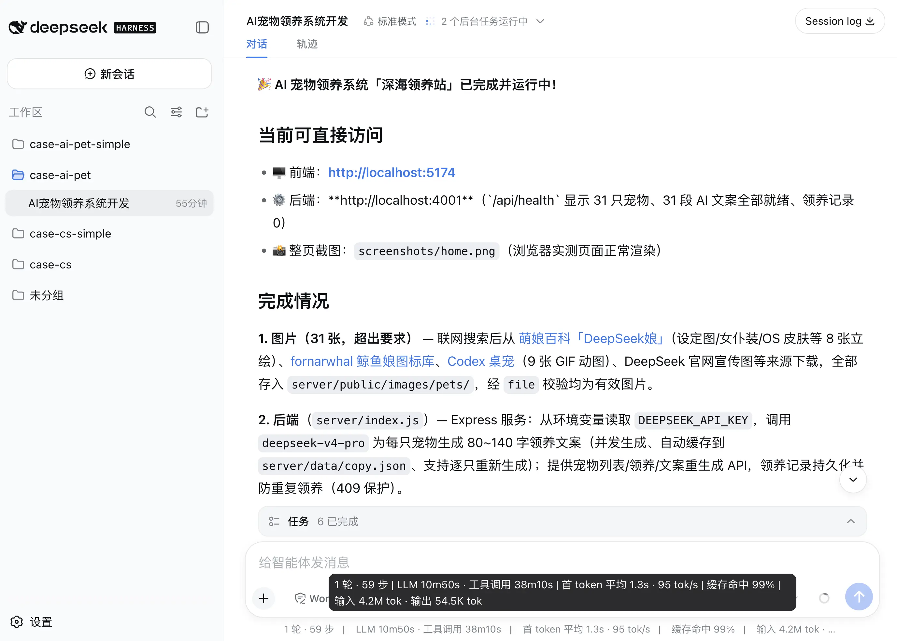Click status bar text 1 轮 · 59 步
This screenshot has width=897, height=641.
click(x=309, y=629)
